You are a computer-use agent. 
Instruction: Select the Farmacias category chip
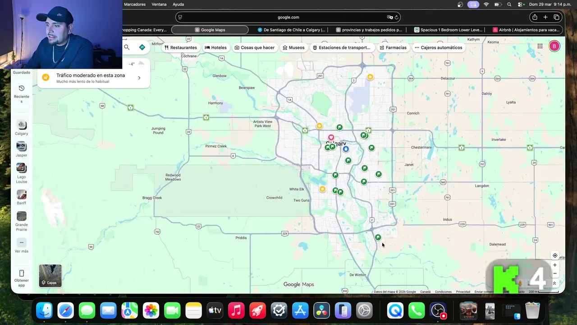[393, 47]
